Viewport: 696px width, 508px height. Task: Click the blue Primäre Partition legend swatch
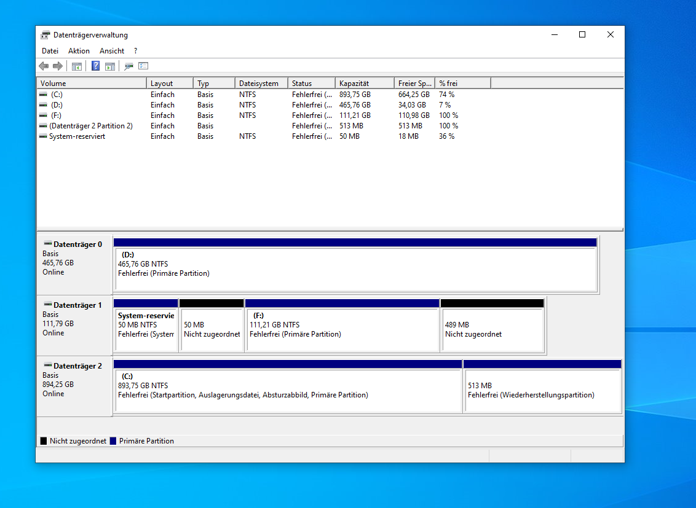(x=113, y=441)
